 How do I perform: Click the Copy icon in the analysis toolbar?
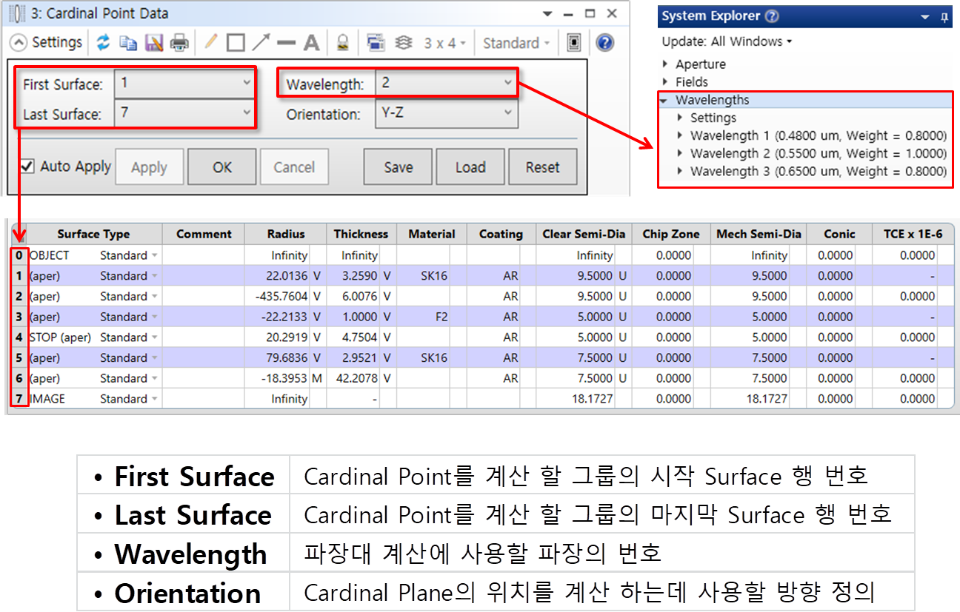(x=129, y=43)
